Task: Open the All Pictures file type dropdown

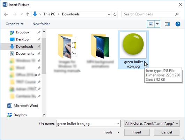Action: tap(152, 123)
